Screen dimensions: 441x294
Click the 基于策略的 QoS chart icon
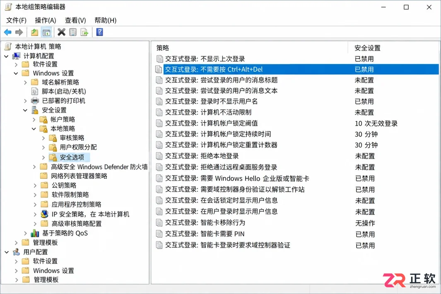click(35, 233)
